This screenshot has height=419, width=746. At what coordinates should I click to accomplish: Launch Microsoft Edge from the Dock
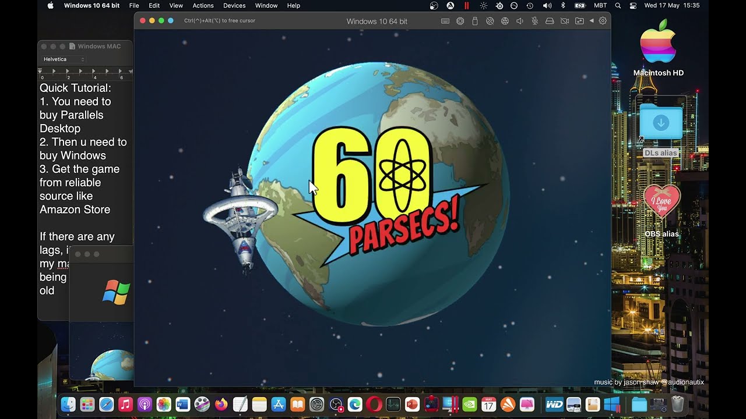pyautogui.click(x=355, y=404)
